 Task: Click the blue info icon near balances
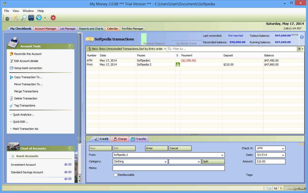point(302,37)
